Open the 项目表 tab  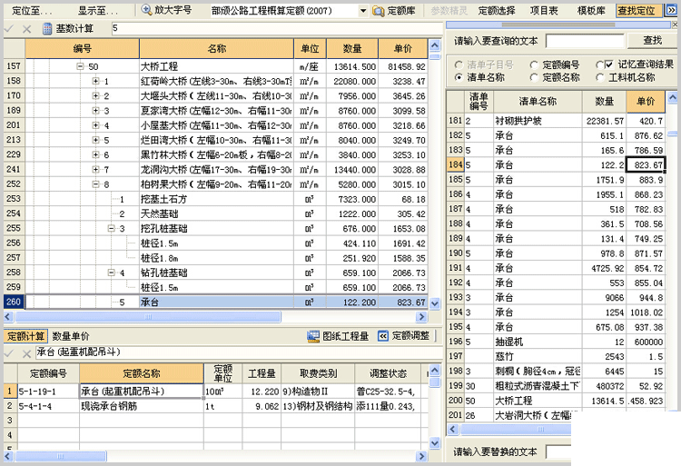(x=544, y=10)
